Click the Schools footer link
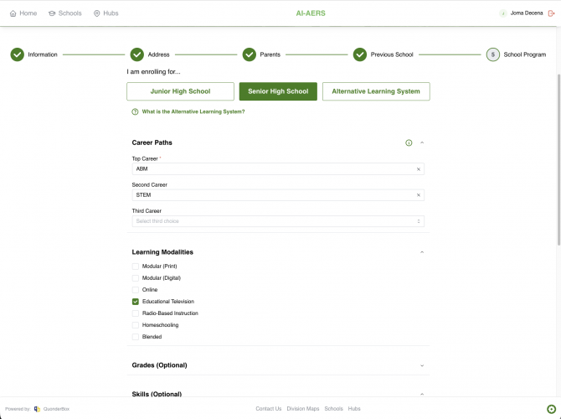This screenshot has width=561, height=419. 333,409
